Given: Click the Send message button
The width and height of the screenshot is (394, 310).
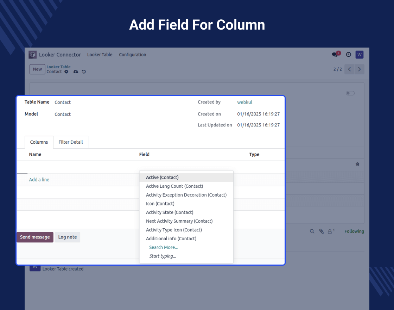Looking at the screenshot, I should click(35, 237).
